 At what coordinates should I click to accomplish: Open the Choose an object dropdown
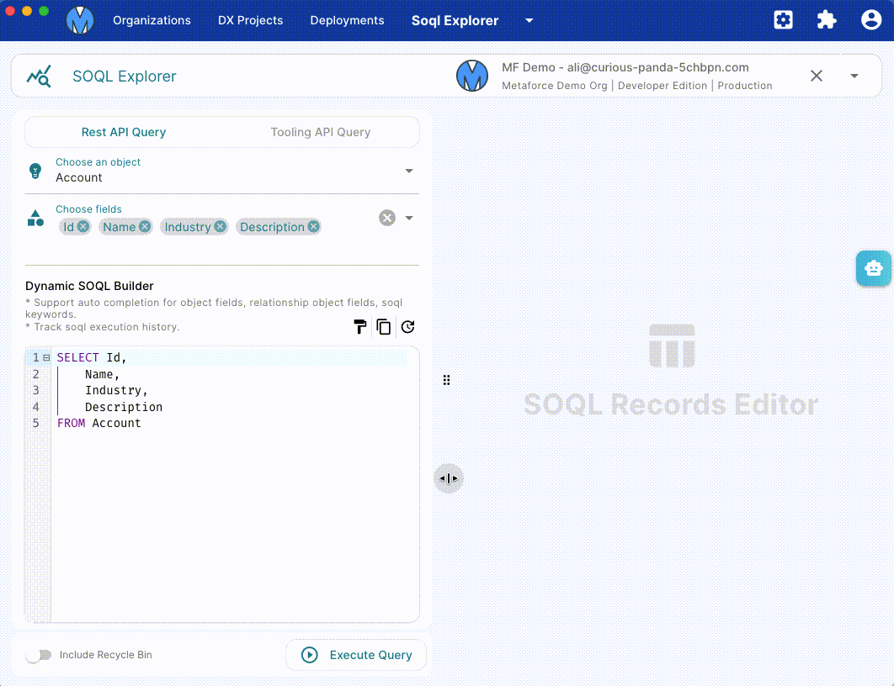409,171
